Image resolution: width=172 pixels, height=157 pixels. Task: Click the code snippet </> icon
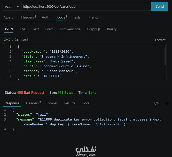click(x=156, y=103)
